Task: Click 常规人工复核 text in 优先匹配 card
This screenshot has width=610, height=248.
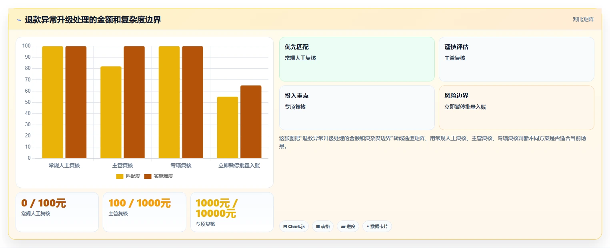Action: click(x=300, y=58)
